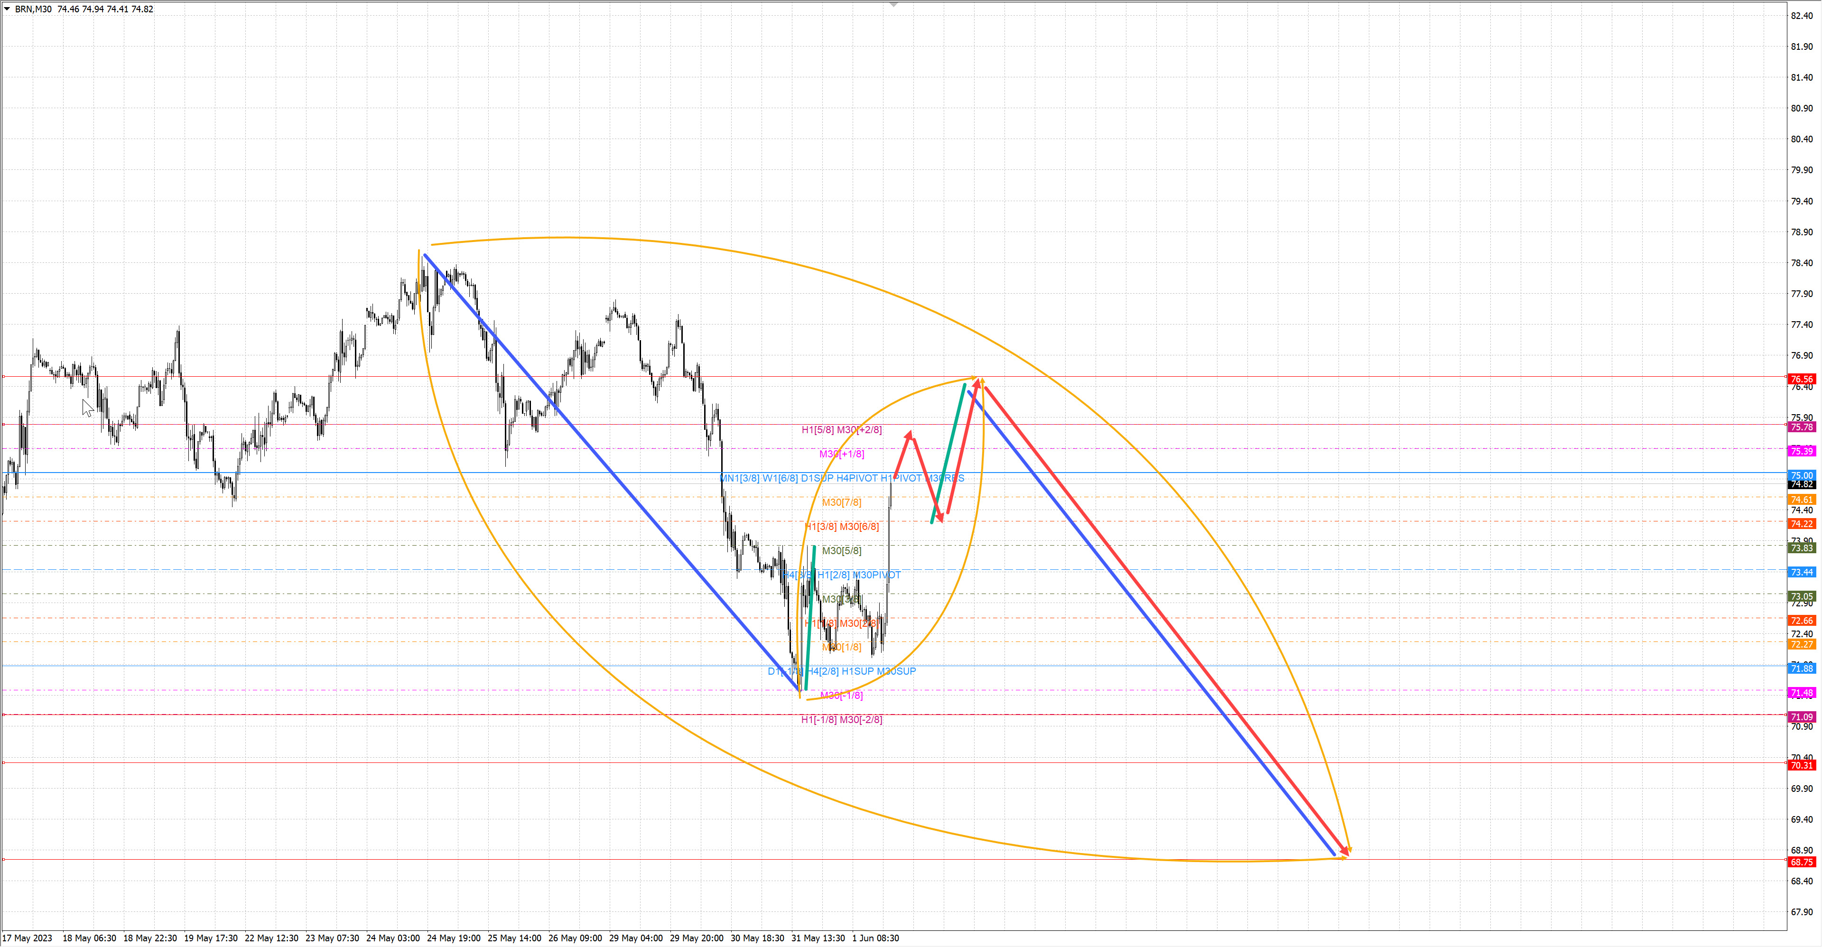The image size is (1822, 947).
Task: Select the M30[7/8] orange text label
Action: [x=841, y=502]
